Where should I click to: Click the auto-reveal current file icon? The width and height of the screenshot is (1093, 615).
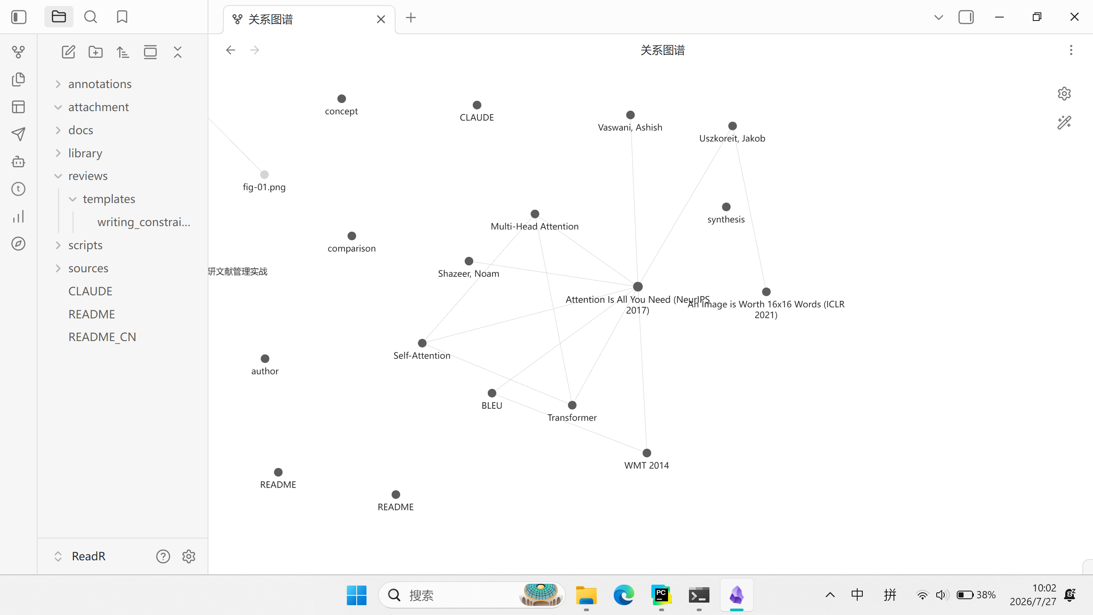tap(150, 52)
